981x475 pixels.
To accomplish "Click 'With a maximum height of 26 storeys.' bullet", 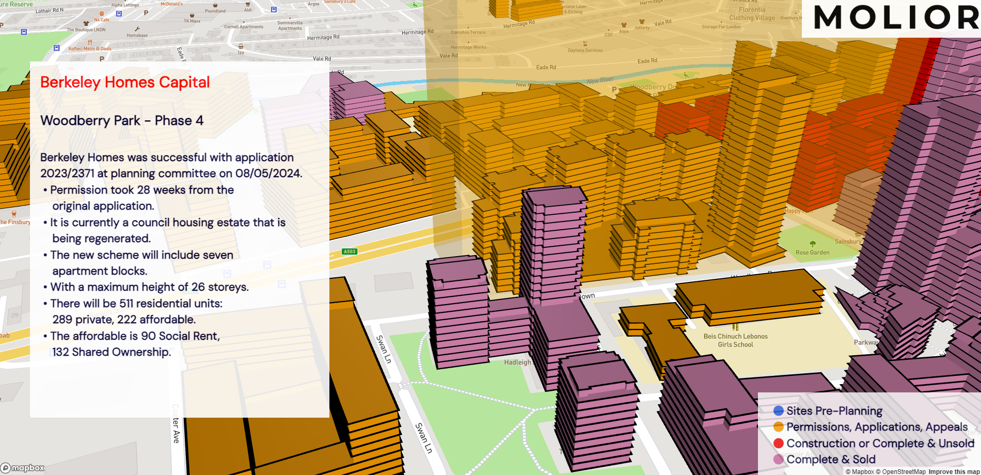I will point(149,287).
